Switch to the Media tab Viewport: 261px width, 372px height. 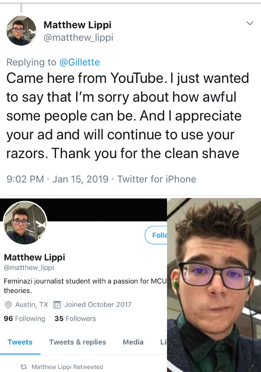(x=133, y=342)
